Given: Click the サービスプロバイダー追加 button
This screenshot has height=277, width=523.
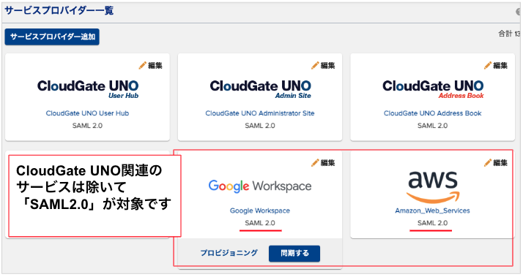Looking at the screenshot, I should tap(52, 37).
